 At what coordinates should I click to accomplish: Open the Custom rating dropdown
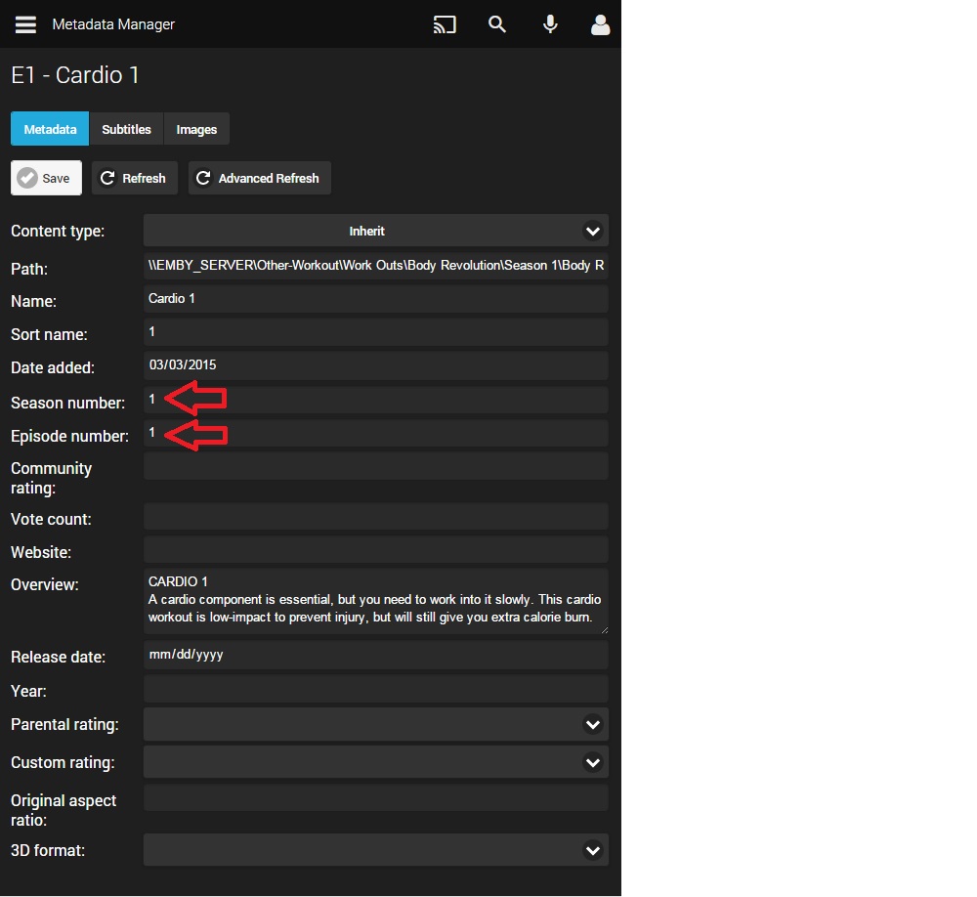point(375,762)
